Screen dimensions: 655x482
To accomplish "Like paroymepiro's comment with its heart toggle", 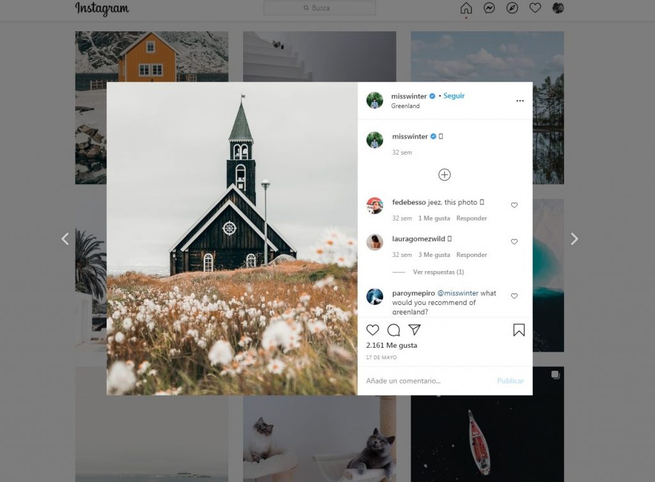I will (514, 296).
